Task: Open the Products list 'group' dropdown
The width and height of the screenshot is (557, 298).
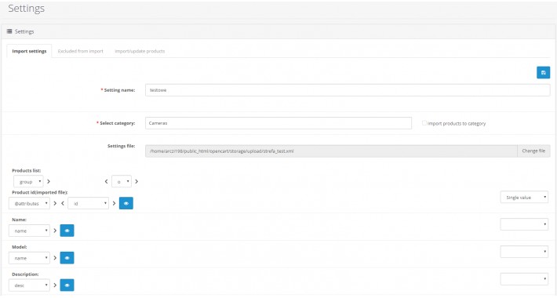Action: pyautogui.click(x=28, y=181)
